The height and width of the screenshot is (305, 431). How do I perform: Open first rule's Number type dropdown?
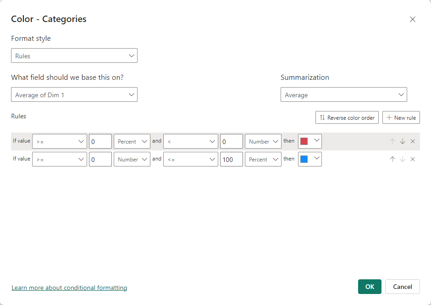263,141
